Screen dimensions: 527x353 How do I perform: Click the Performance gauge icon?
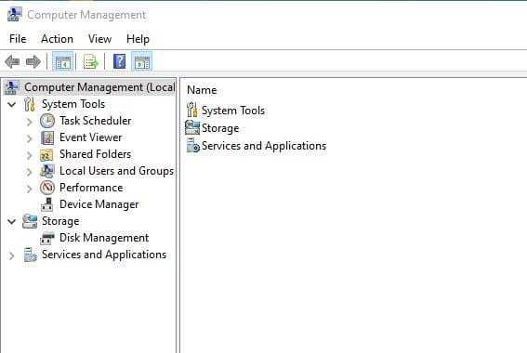(47, 188)
